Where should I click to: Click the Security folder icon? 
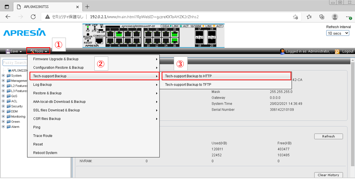(9, 106)
